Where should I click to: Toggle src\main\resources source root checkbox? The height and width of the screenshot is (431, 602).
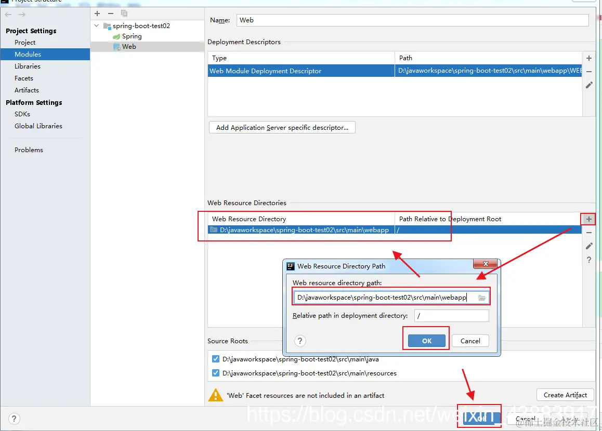pos(216,373)
